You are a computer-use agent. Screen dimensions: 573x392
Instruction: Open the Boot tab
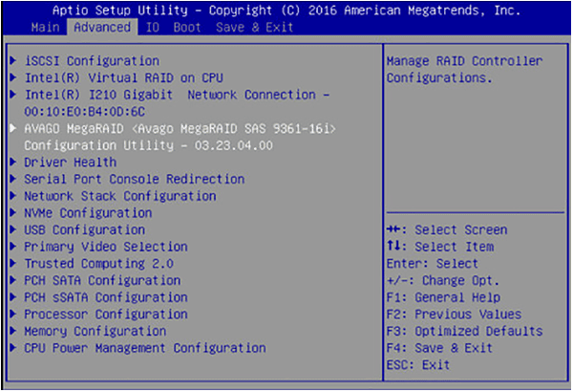[186, 28]
